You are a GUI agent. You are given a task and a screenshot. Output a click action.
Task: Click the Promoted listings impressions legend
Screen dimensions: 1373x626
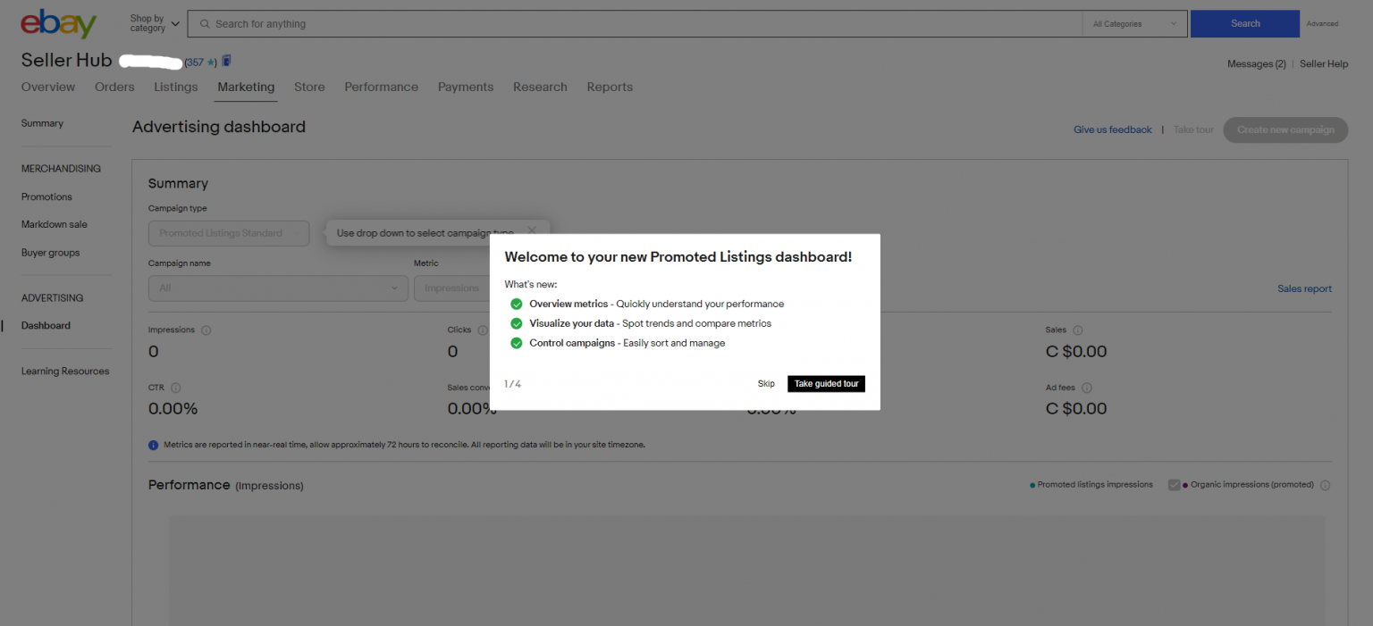pos(1091,485)
